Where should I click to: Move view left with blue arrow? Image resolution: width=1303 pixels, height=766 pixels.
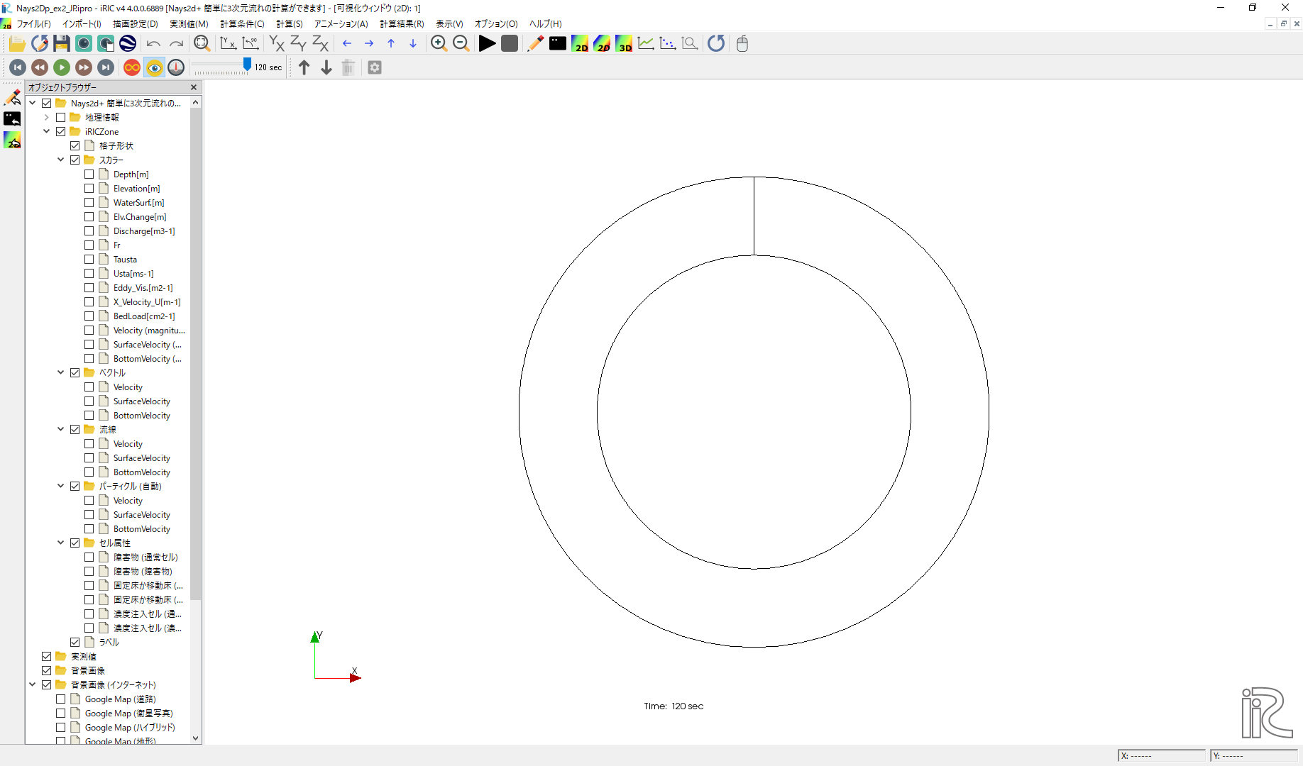pyautogui.click(x=347, y=44)
